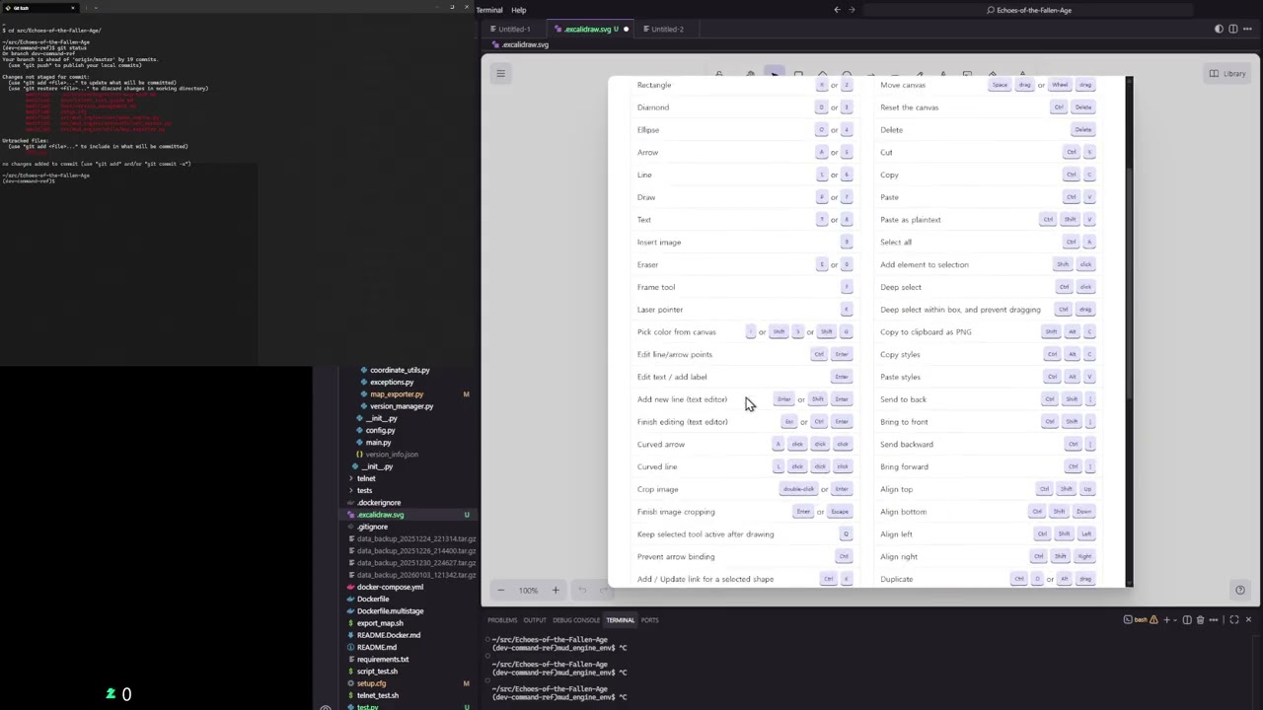The image size is (1263, 710).
Task: Reset zoom via the 100% indicator
Action: [x=528, y=591]
